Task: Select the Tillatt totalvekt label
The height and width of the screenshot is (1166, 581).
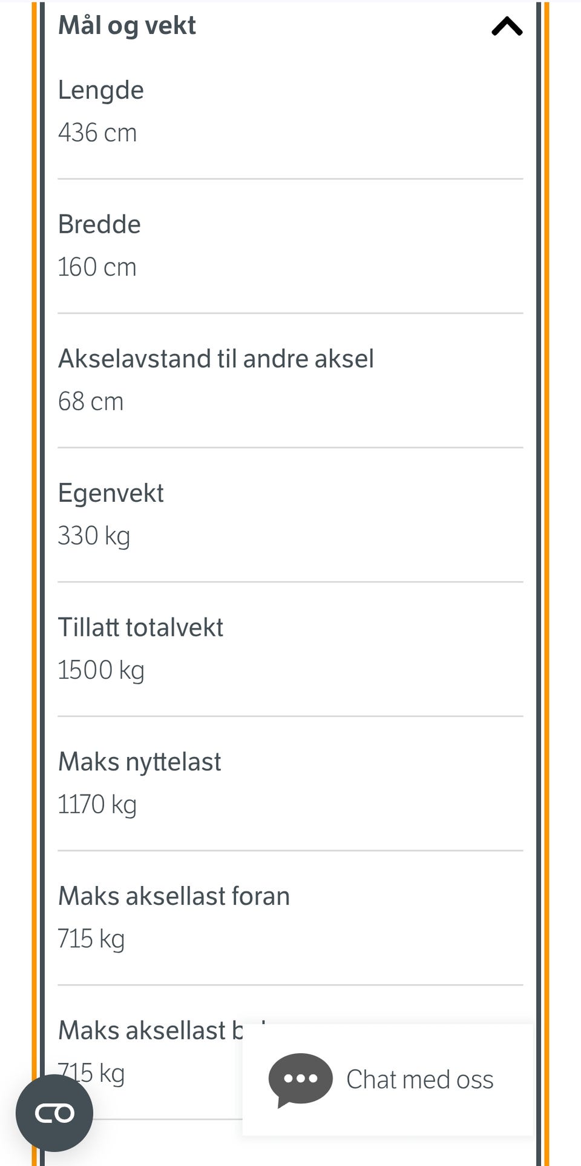Action: (x=140, y=627)
